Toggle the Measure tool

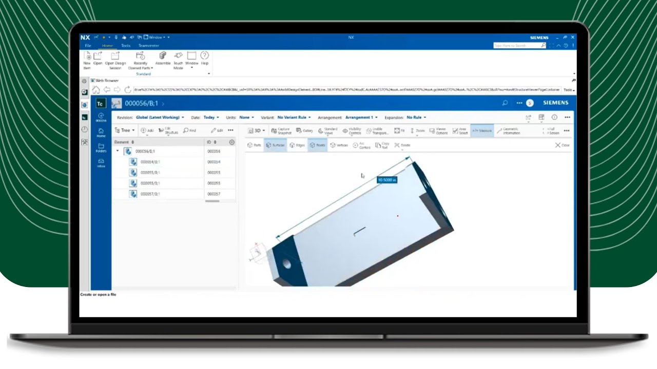(482, 131)
